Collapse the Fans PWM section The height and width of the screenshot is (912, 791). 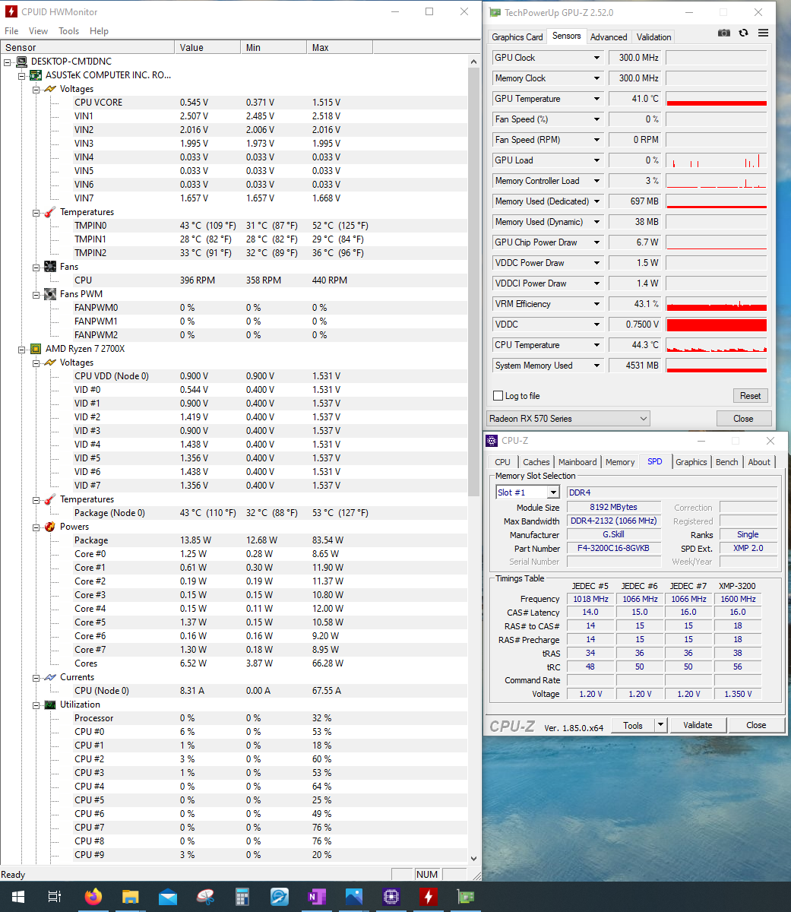(x=36, y=294)
